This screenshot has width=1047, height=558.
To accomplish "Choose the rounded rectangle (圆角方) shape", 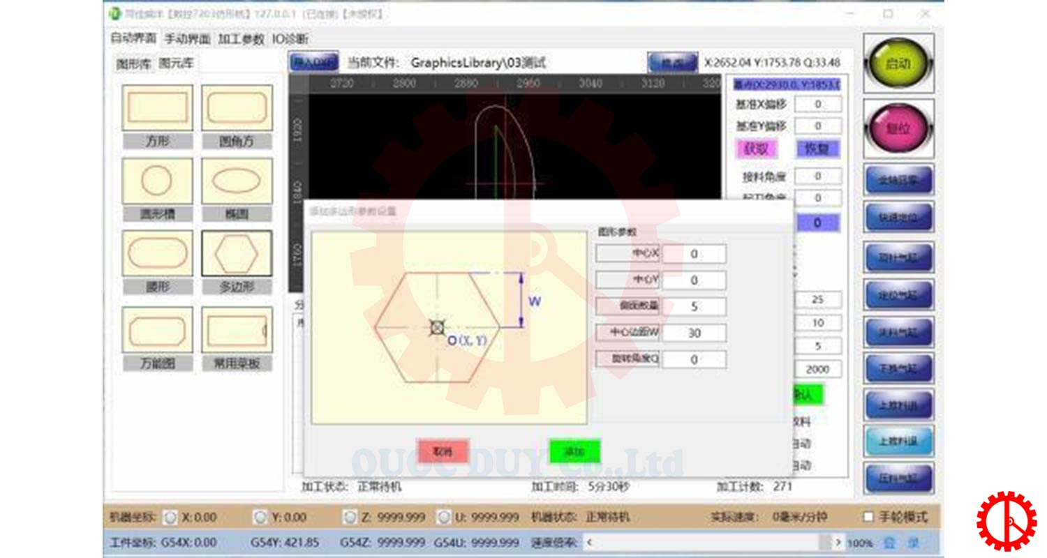I will tap(237, 108).
